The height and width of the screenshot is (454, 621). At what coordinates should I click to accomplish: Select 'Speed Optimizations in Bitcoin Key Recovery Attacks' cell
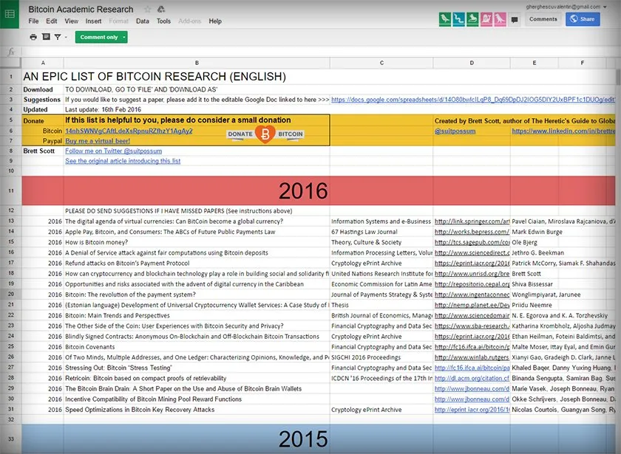pos(197,410)
